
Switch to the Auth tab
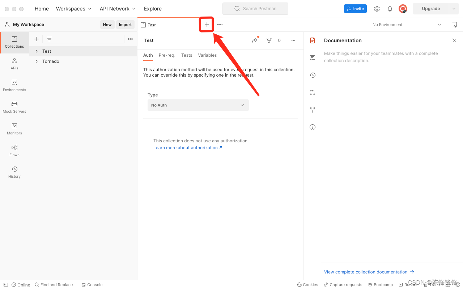(x=148, y=55)
